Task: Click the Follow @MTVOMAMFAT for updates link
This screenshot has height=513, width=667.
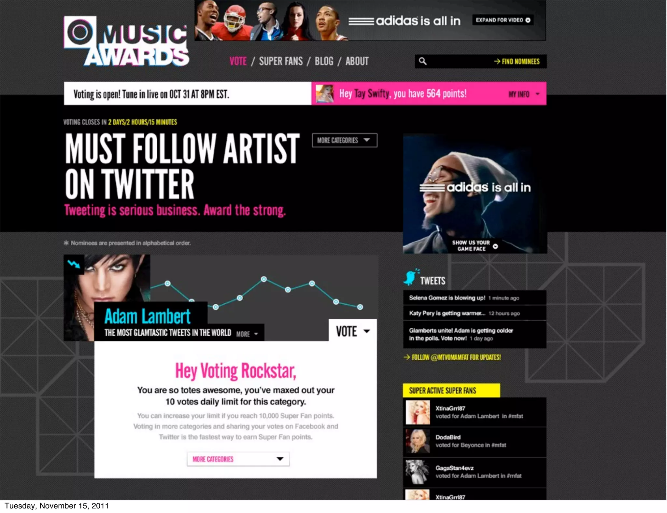Action: (452, 357)
